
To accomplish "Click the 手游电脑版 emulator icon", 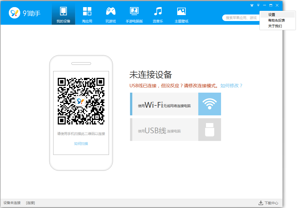I will pos(134,14).
